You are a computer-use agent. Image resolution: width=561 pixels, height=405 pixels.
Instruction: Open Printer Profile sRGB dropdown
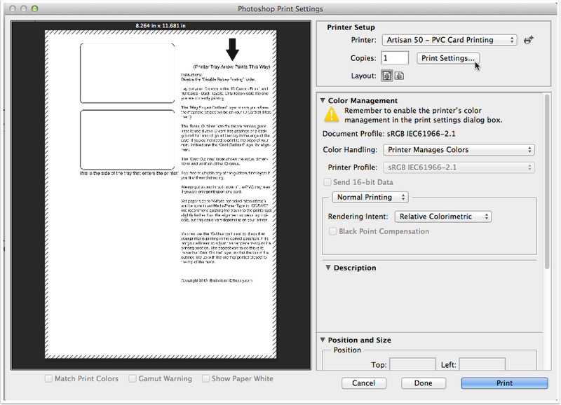point(459,167)
